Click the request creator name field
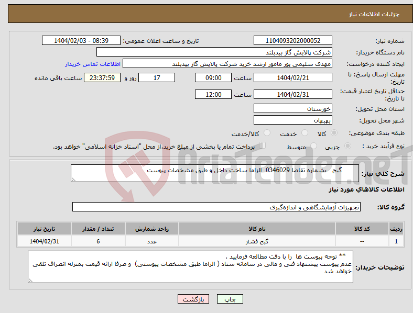 [227, 64]
